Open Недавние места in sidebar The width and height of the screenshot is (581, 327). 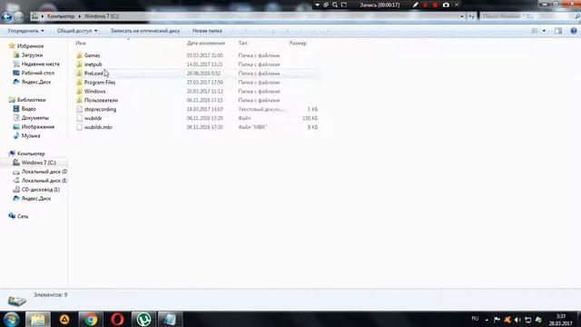(x=40, y=64)
